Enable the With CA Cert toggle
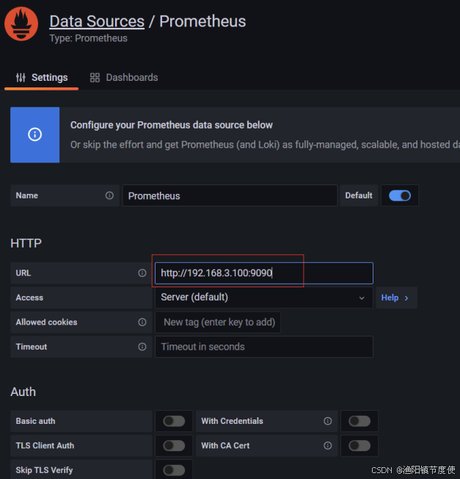Screen dimensions: 460x479 click(359, 445)
